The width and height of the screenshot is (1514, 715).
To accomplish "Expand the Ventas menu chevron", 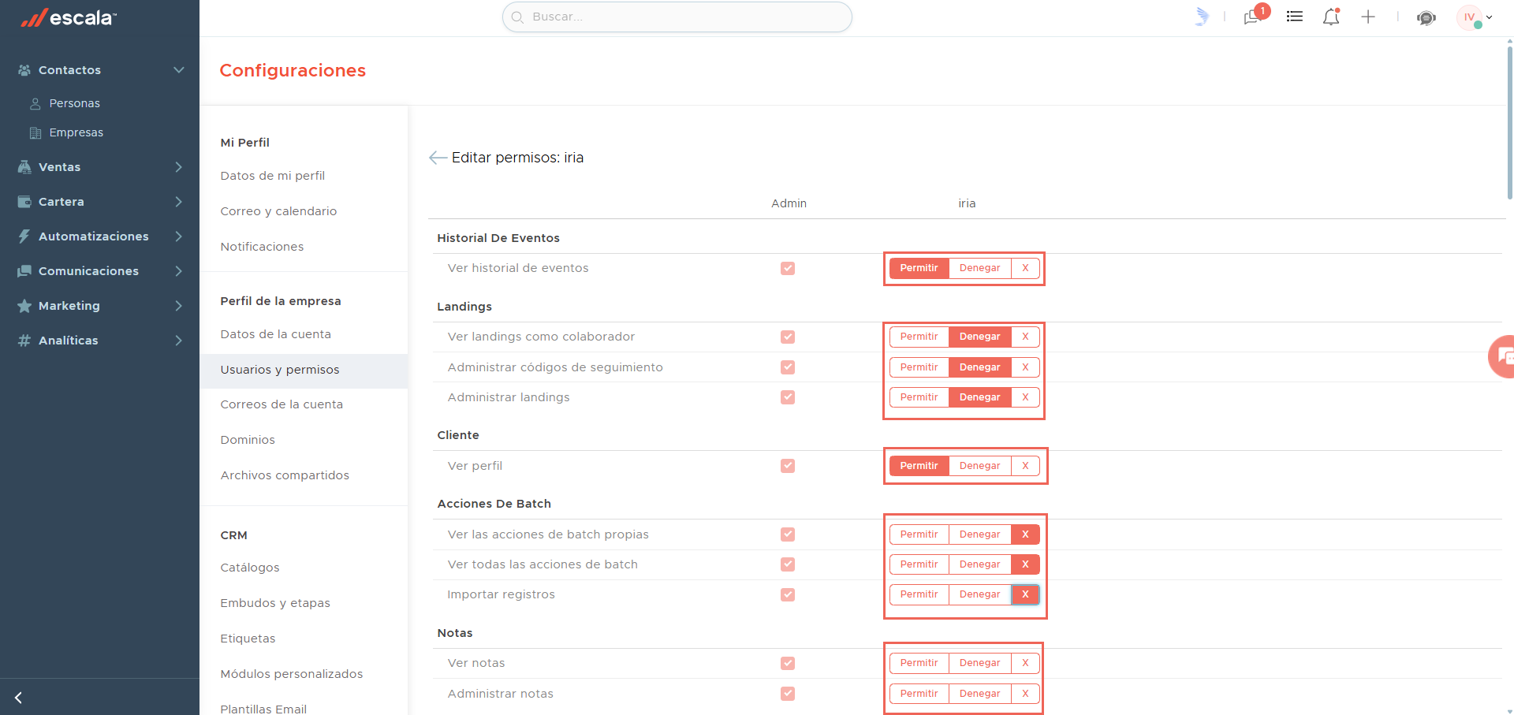I will (179, 167).
